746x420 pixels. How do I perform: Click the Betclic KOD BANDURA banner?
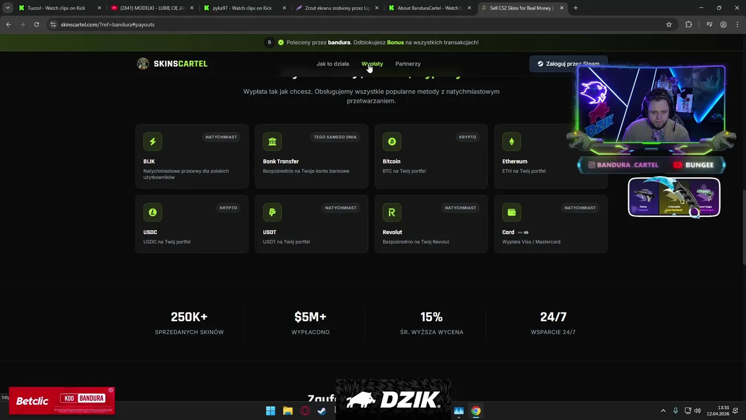pos(62,400)
